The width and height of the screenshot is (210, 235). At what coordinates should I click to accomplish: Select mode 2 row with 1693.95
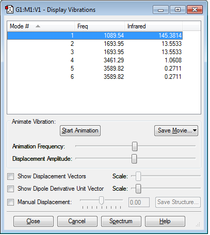point(95,44)
